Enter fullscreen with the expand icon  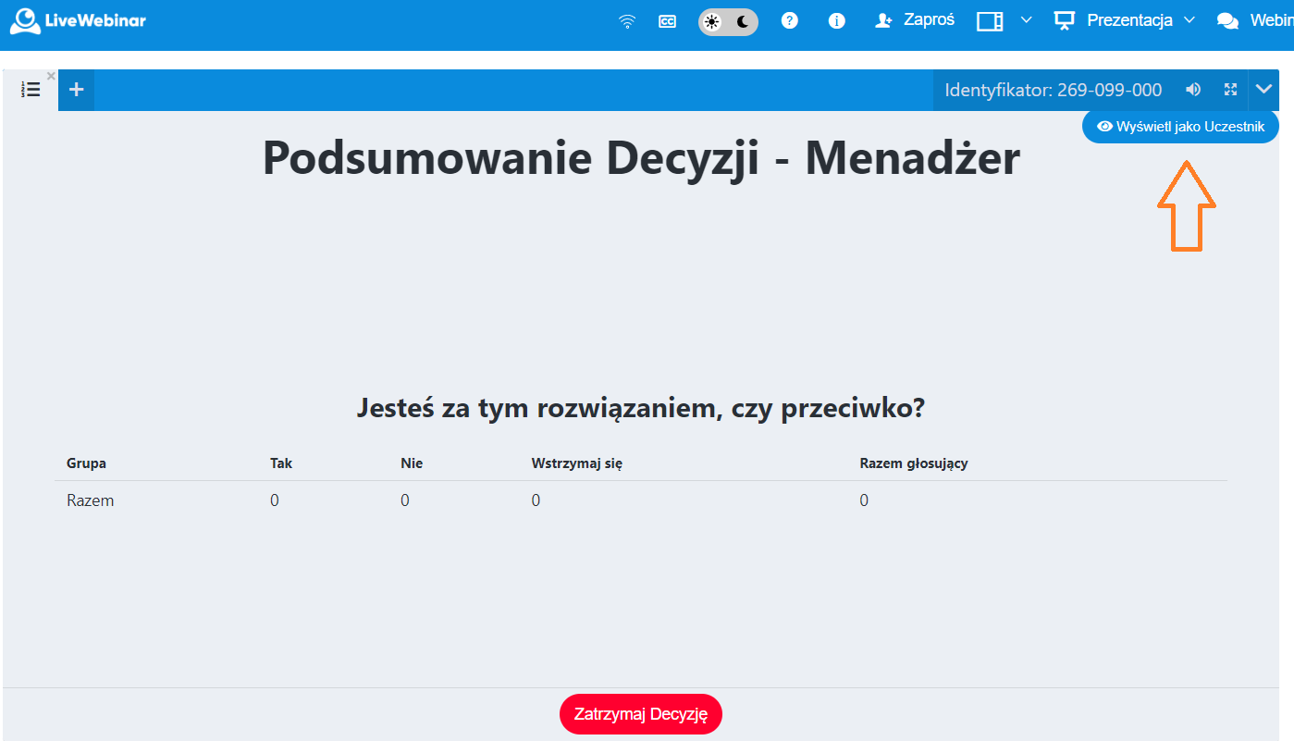click(x=1230, y=90)
